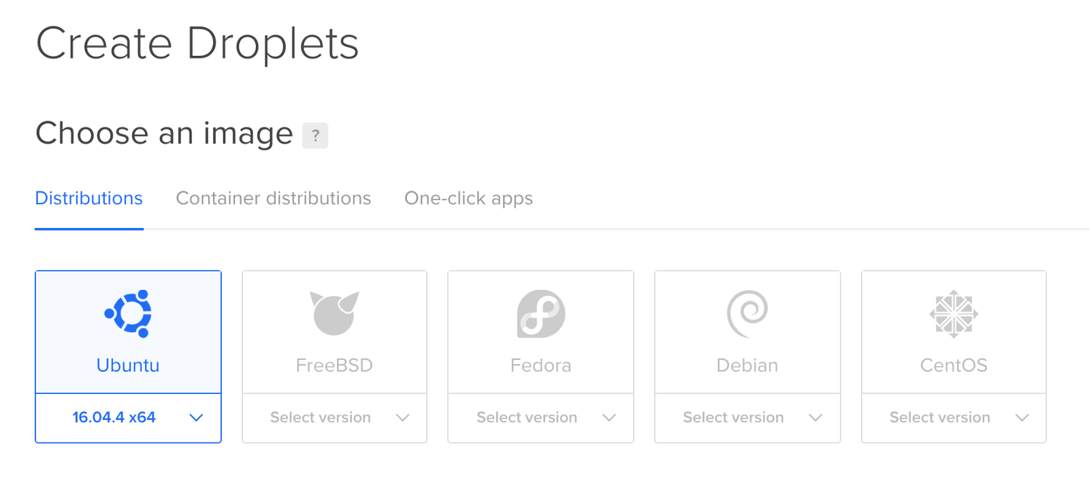Pick the Fedora label text
This screenshot has height=488, width=1089.
(541, 365)
